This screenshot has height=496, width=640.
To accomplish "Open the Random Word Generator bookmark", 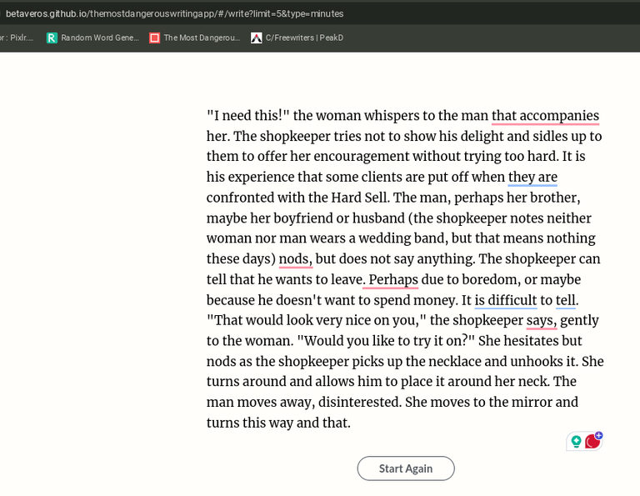I will (93, 38).
